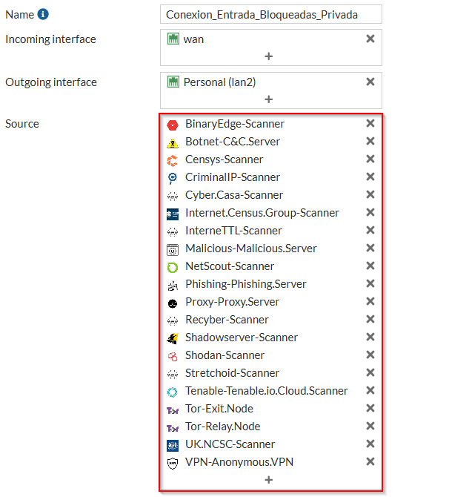
Task: Select the wan interface entry
Action: [193, 39]
